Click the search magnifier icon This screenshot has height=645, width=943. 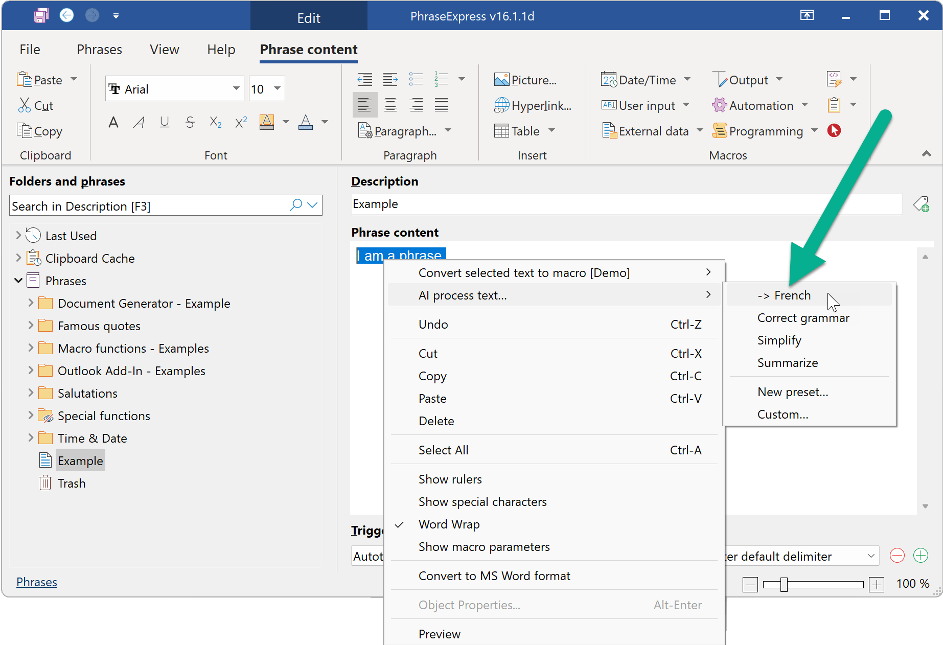(x=296, y=205)
